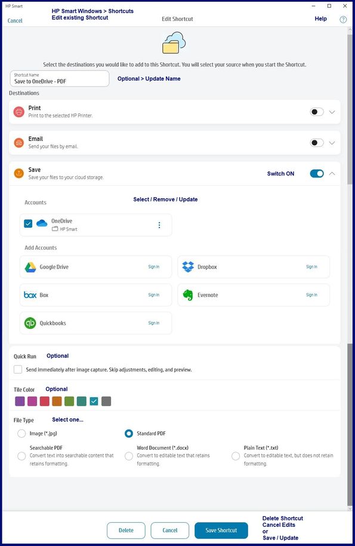Click the Save Shortcut button
Viewport: 355px width, 546px height.
(x=221, y=530)
